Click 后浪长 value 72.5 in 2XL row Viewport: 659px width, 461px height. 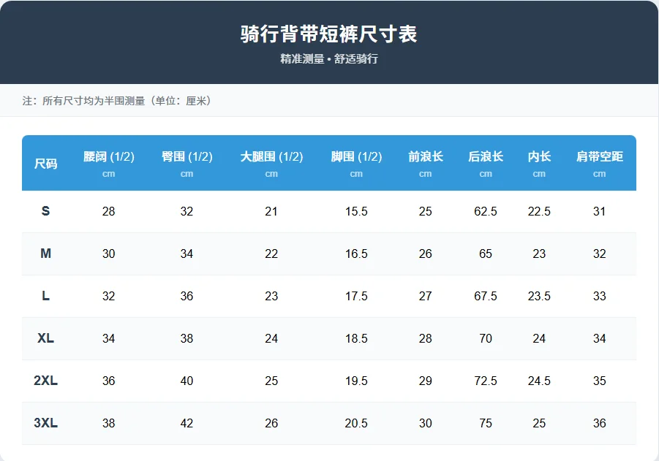point(486,381)
